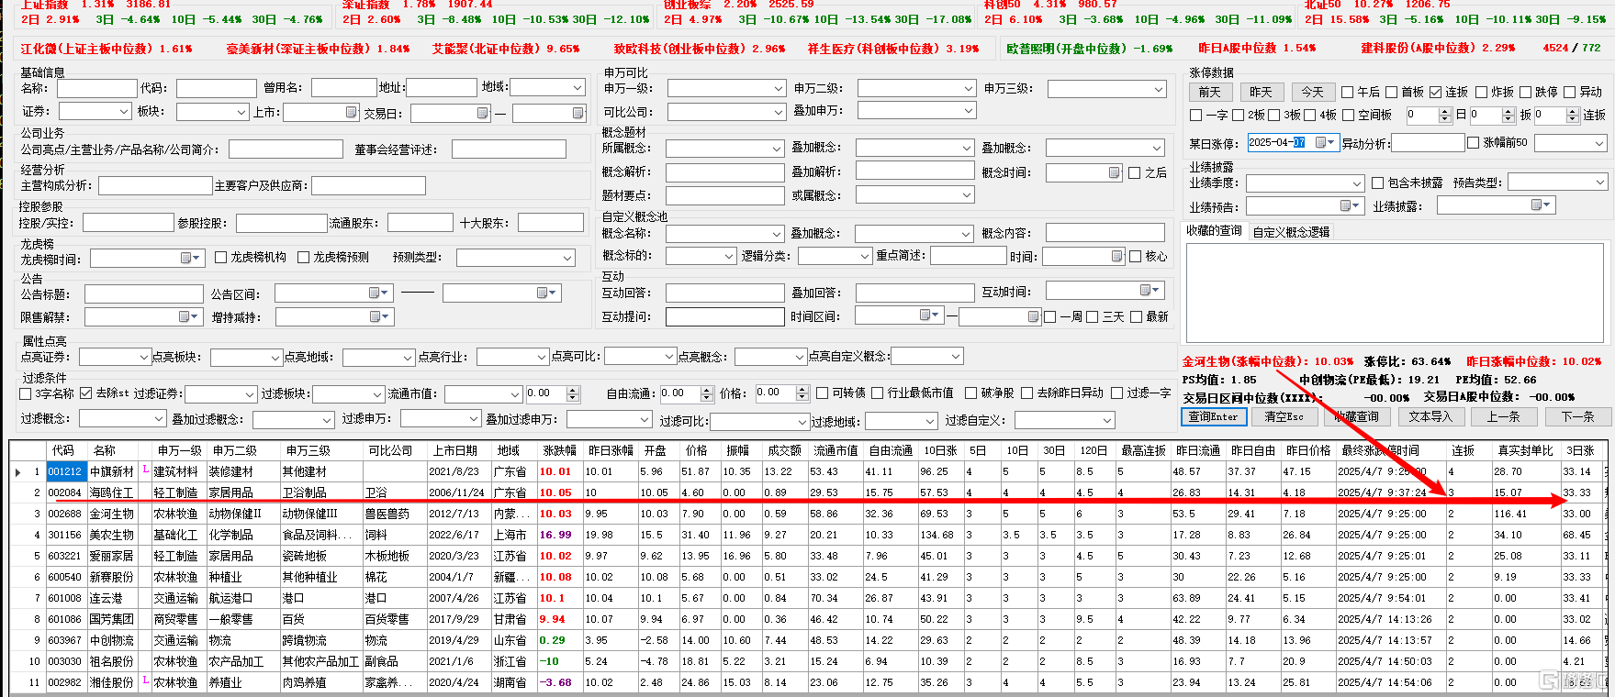Open the 业绩预告 calendar icon
This screenshot has height=697, width=1615.
tap(1346, 206)
